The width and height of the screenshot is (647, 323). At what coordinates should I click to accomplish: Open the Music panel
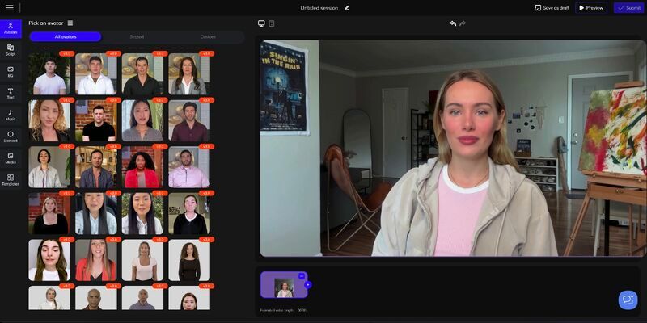11,115
